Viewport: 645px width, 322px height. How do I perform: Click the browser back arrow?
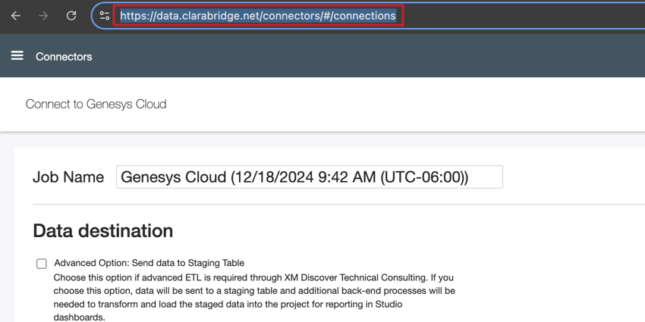(x=16, y=15)
